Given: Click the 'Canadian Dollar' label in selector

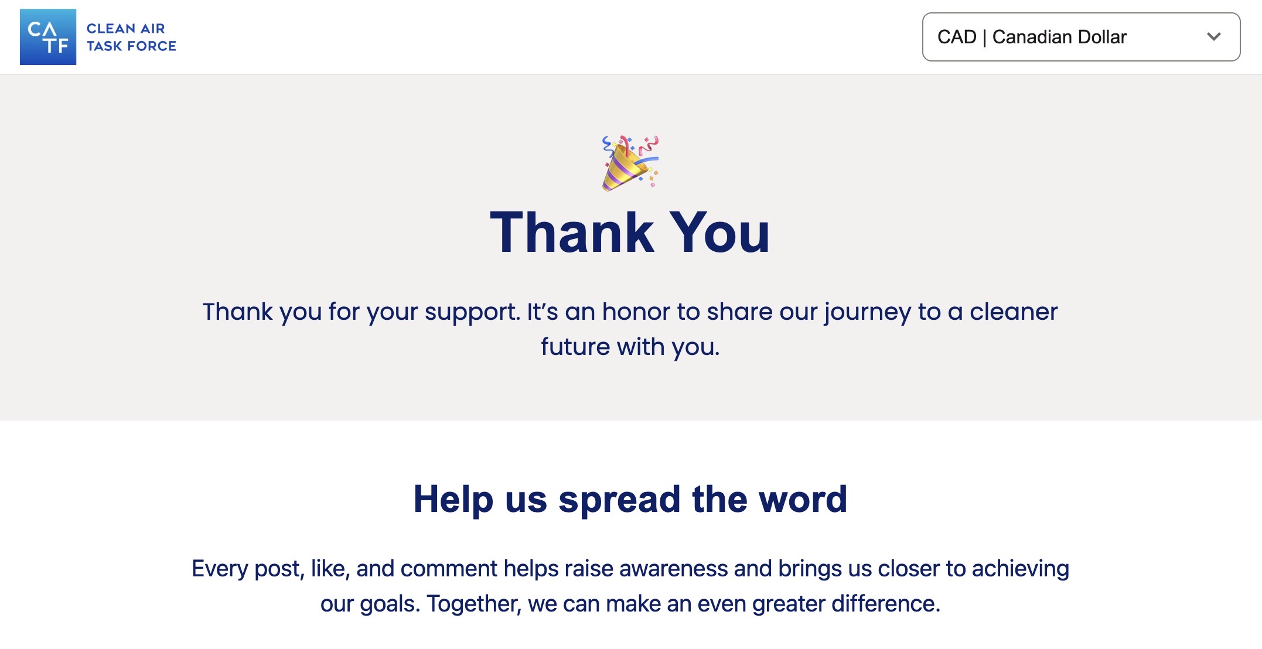Looking at the screenshot, I should click(1059, 37).
